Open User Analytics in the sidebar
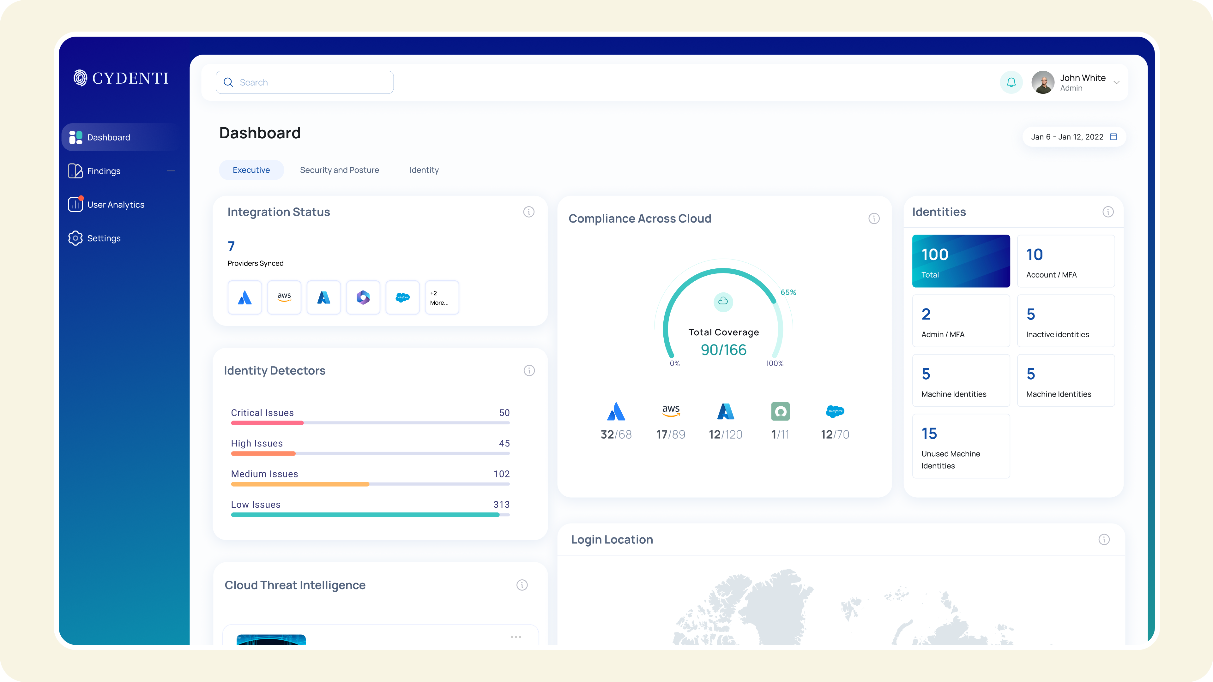The height and width of the screenshot is (682, 1213). (115, 205)
